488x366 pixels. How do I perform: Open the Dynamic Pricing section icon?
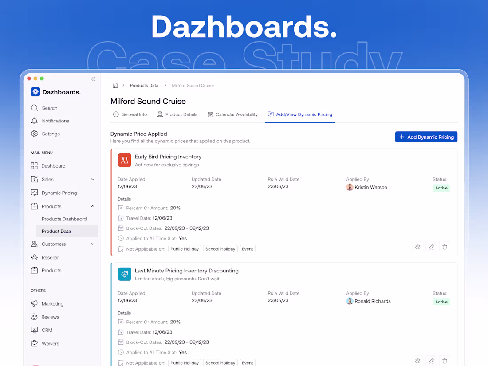tap(34, 193)
